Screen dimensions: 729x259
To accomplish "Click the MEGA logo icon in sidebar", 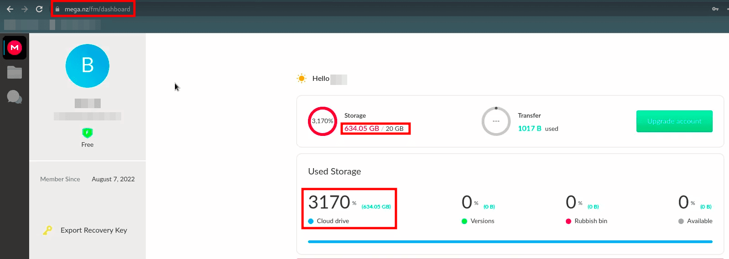I will point(15,47).
